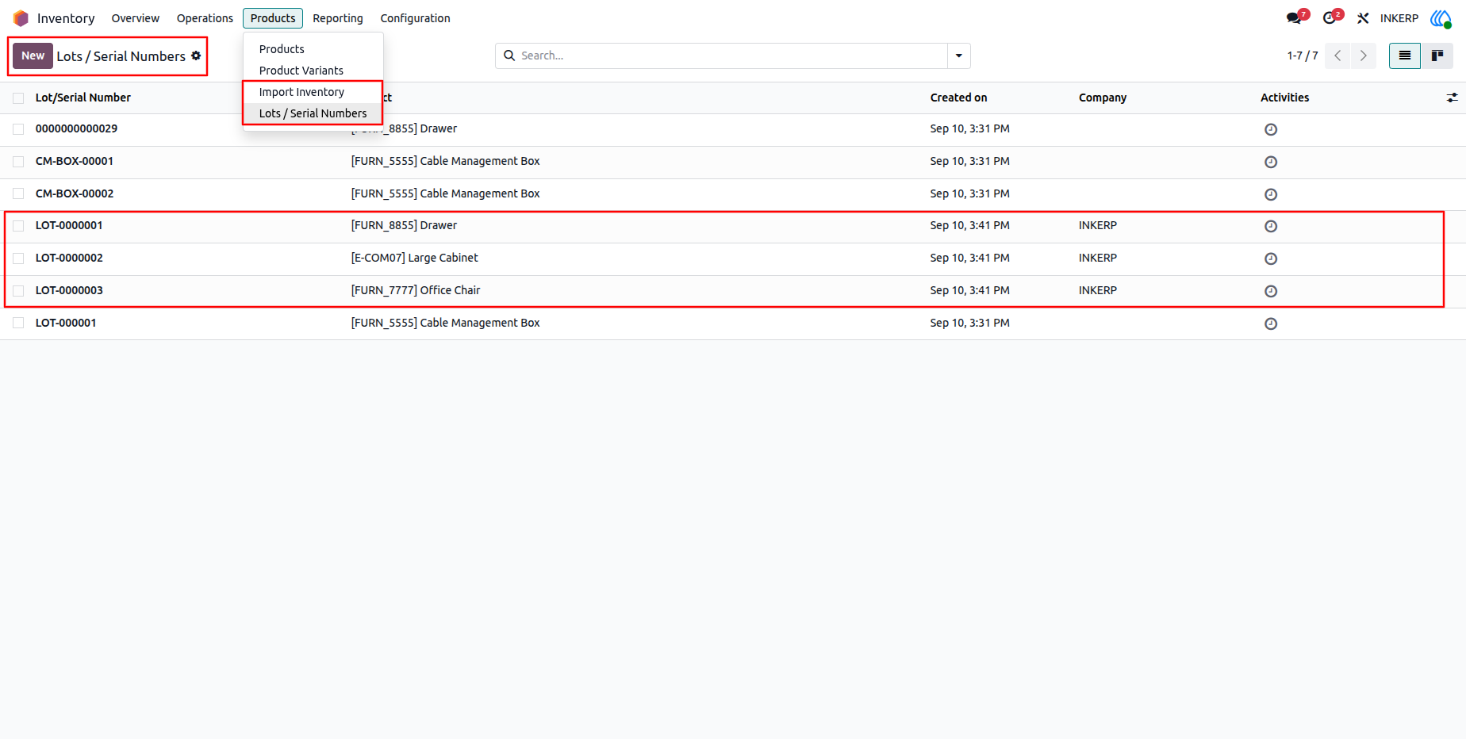The height and width of the screenshot is (739, 1466).
Task: Open the gear settings next to Lots / Serial Numbers
Action: [x=196, y=56]
